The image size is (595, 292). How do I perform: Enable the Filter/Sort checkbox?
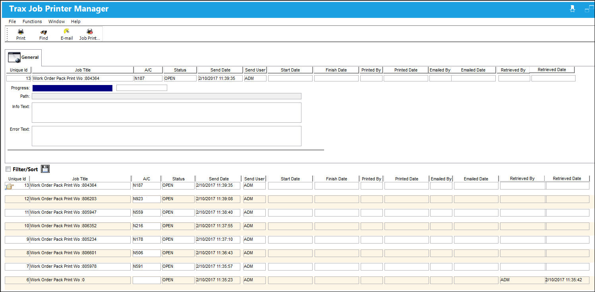(x=8, y=169)
